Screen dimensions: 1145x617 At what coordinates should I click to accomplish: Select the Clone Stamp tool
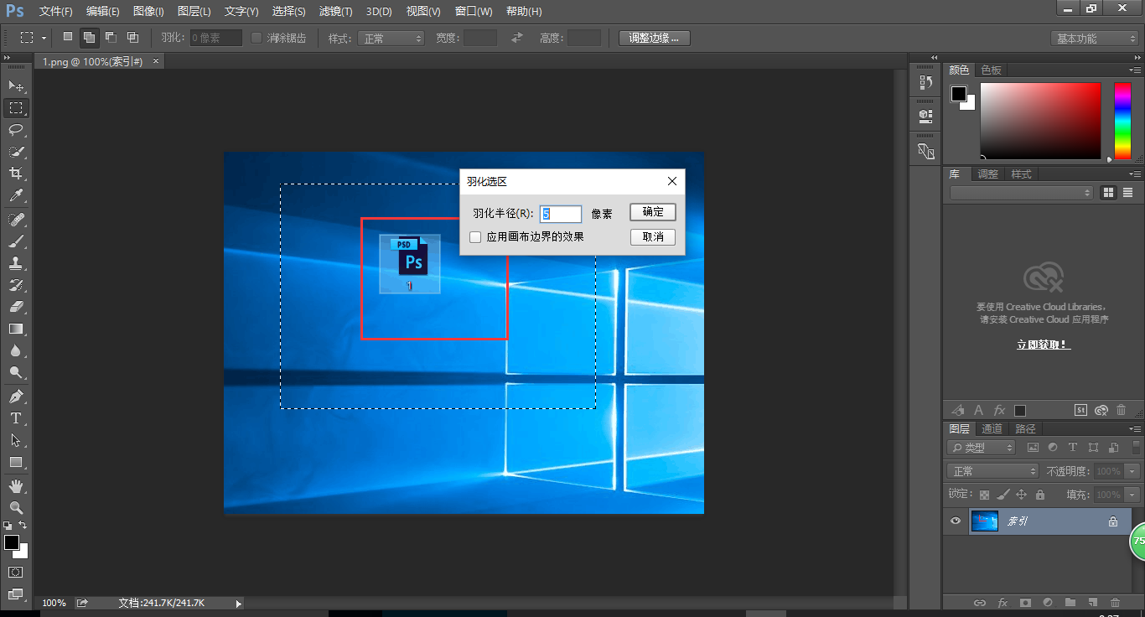[x=16, y=263]
